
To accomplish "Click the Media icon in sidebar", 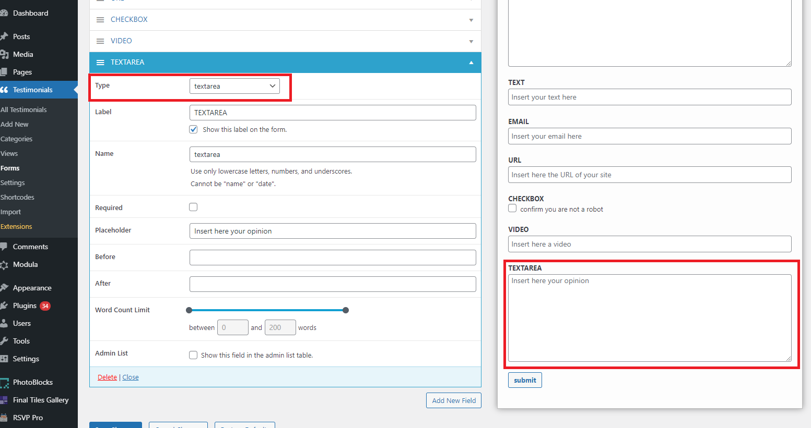I will click(4, 54).
